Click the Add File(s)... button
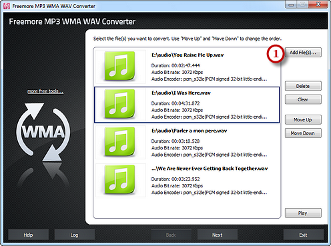The width and height of the screenshot is (331, 246). pos(303,53)
